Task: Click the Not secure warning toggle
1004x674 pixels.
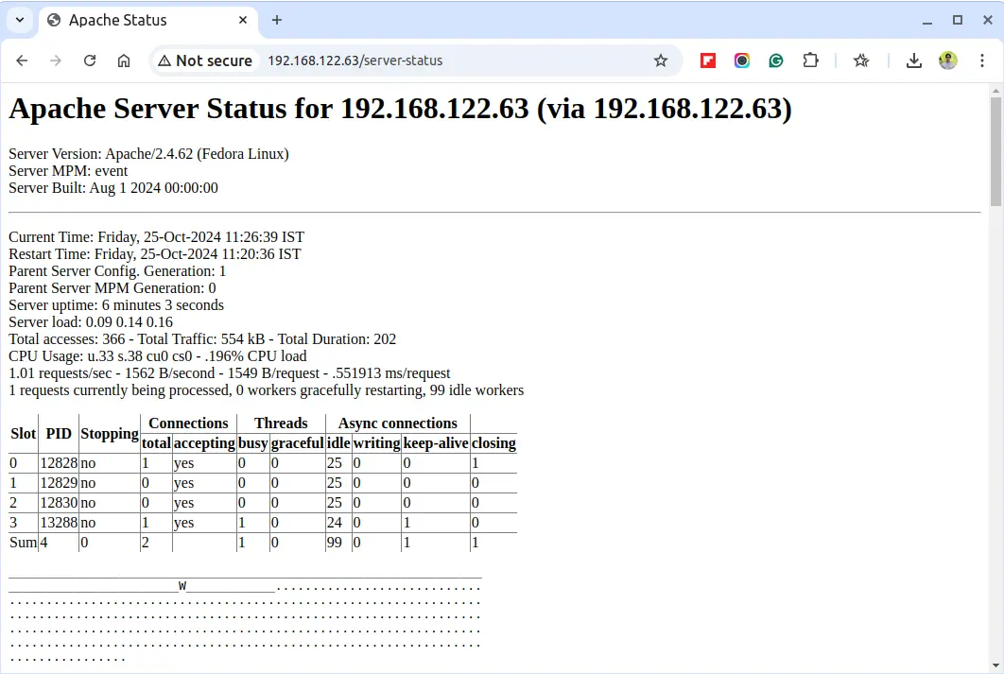Action: (204, 60)
